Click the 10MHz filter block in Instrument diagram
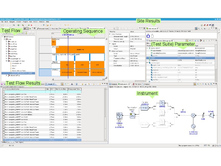Viewport: 221px width, 166px height. click(162, 103)
